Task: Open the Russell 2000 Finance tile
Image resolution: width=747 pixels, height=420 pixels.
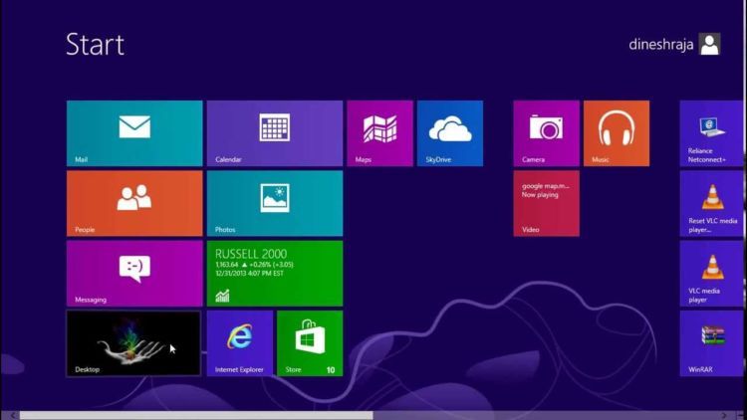Action: 275,274
